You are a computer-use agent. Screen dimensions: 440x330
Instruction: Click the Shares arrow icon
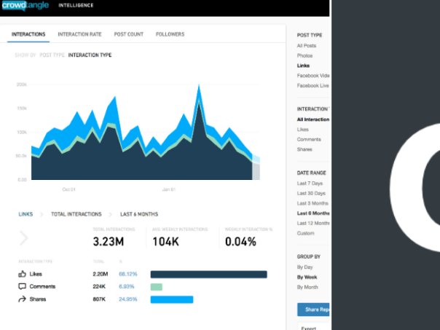click(x=22, y=299)
